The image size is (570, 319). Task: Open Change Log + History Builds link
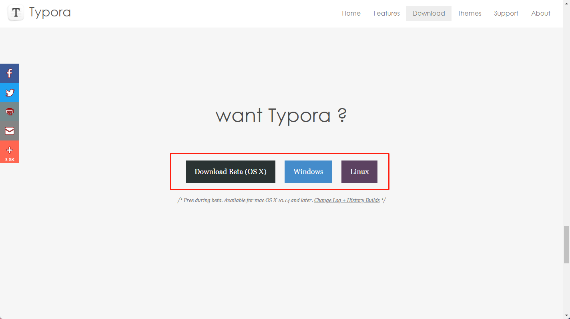(347, 200)
